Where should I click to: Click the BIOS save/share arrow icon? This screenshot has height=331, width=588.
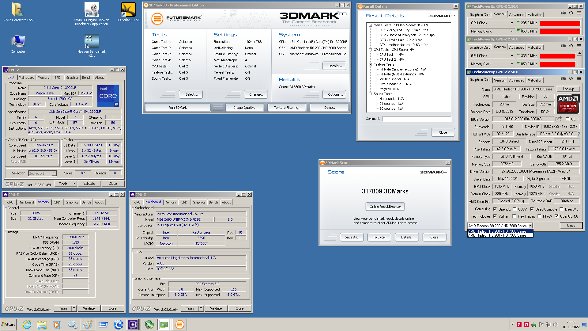[x=559, y=119]
